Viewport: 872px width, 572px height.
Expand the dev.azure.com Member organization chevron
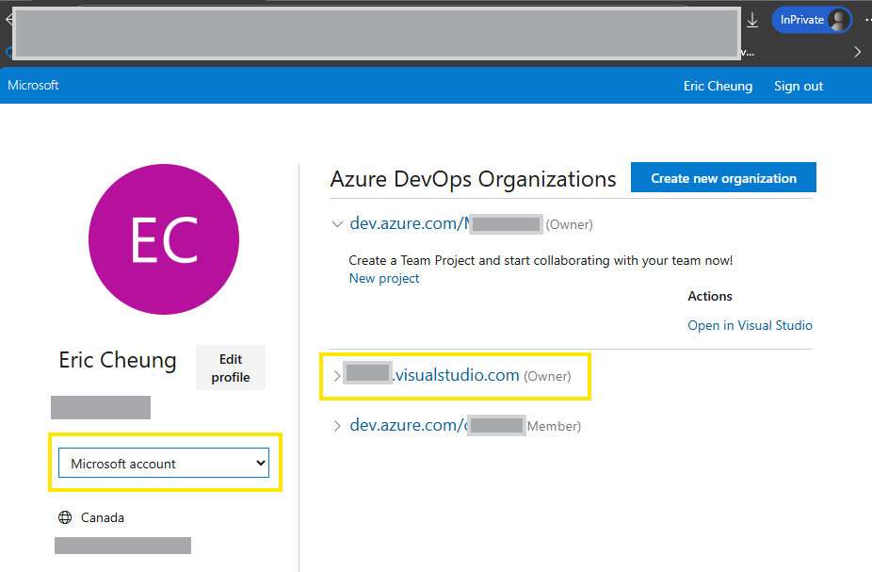(336, 426)
